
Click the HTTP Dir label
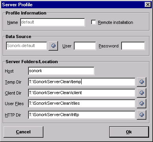13,115
